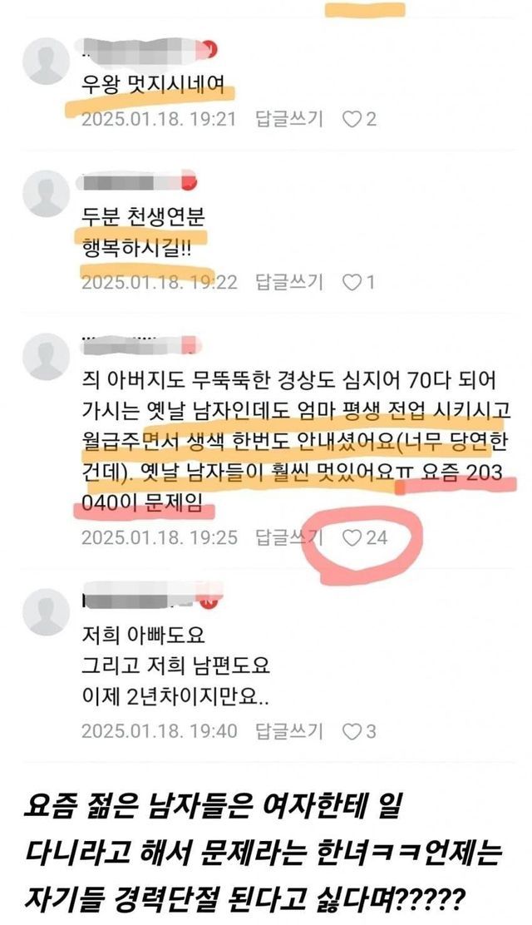
Task: Like the comment with 24 hearts
Action: click(352, 537)
